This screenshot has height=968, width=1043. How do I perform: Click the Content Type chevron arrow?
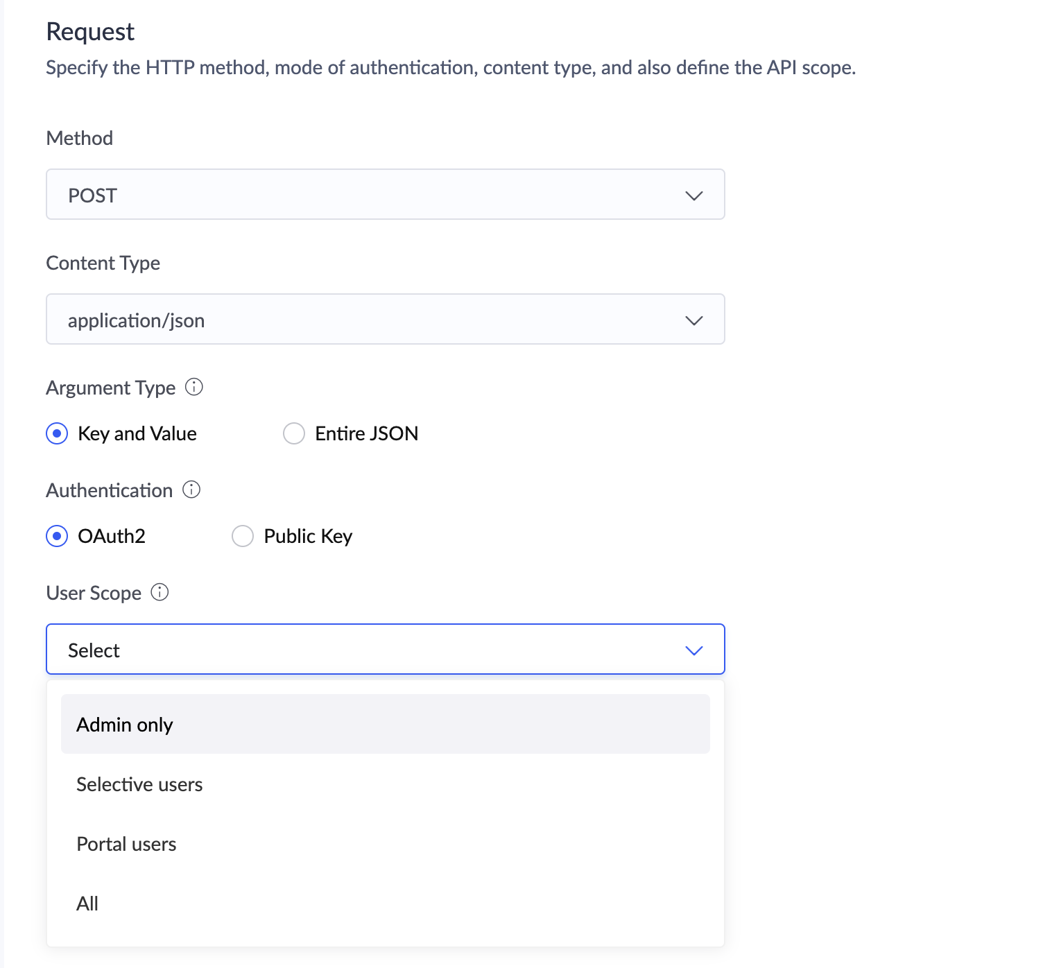pos(693,320)
